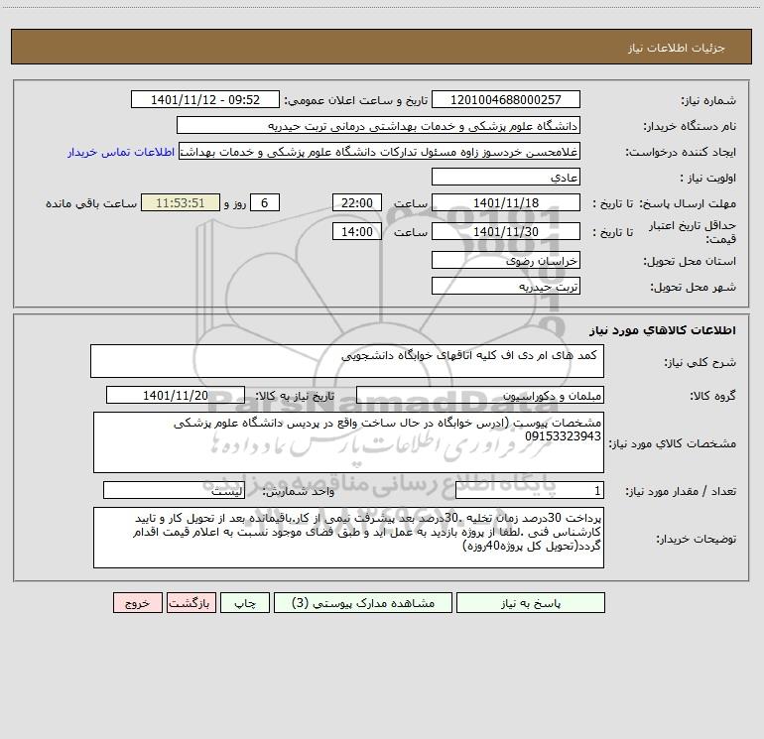Click the 'جزئیات اطلاعات نیاز' header title

click(677, 48)
